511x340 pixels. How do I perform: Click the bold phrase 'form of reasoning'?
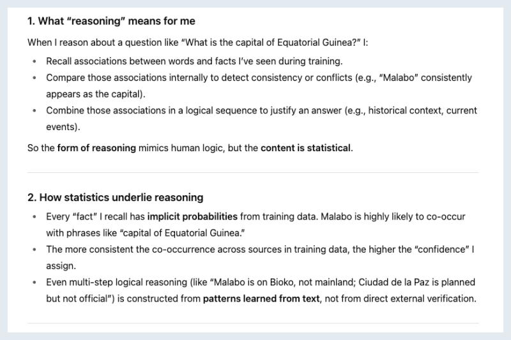pos(96,148)
